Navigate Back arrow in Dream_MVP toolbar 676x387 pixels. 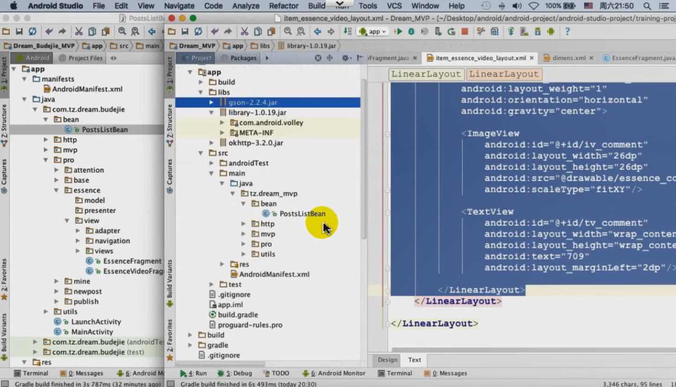click(x=317, y=32)
